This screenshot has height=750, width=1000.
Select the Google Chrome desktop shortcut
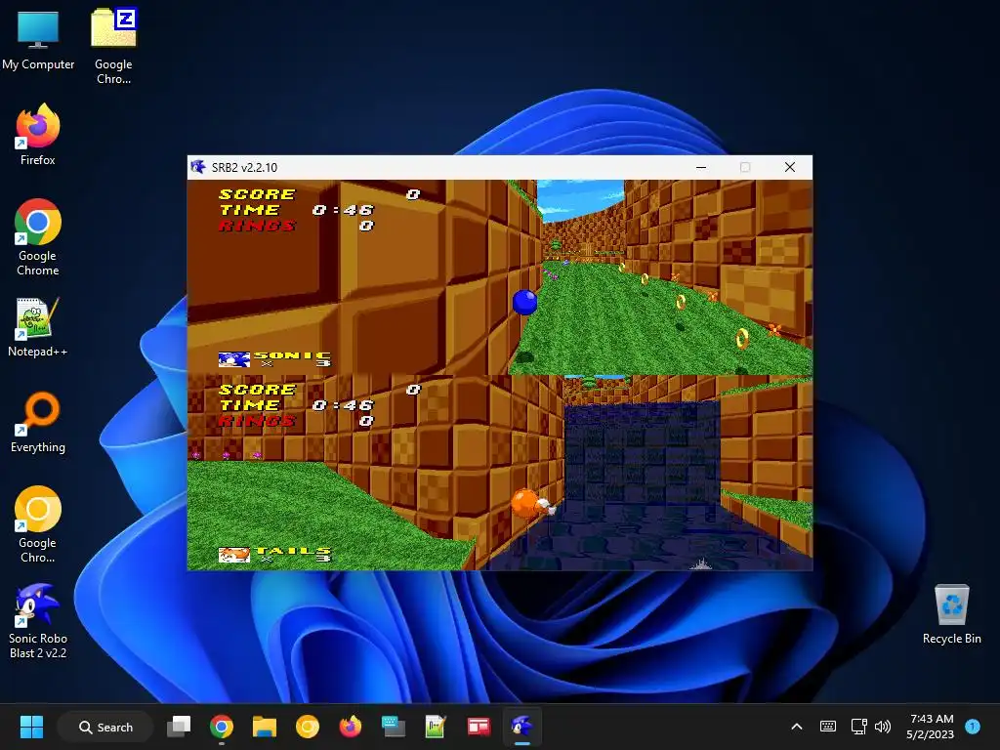(38, 237)
